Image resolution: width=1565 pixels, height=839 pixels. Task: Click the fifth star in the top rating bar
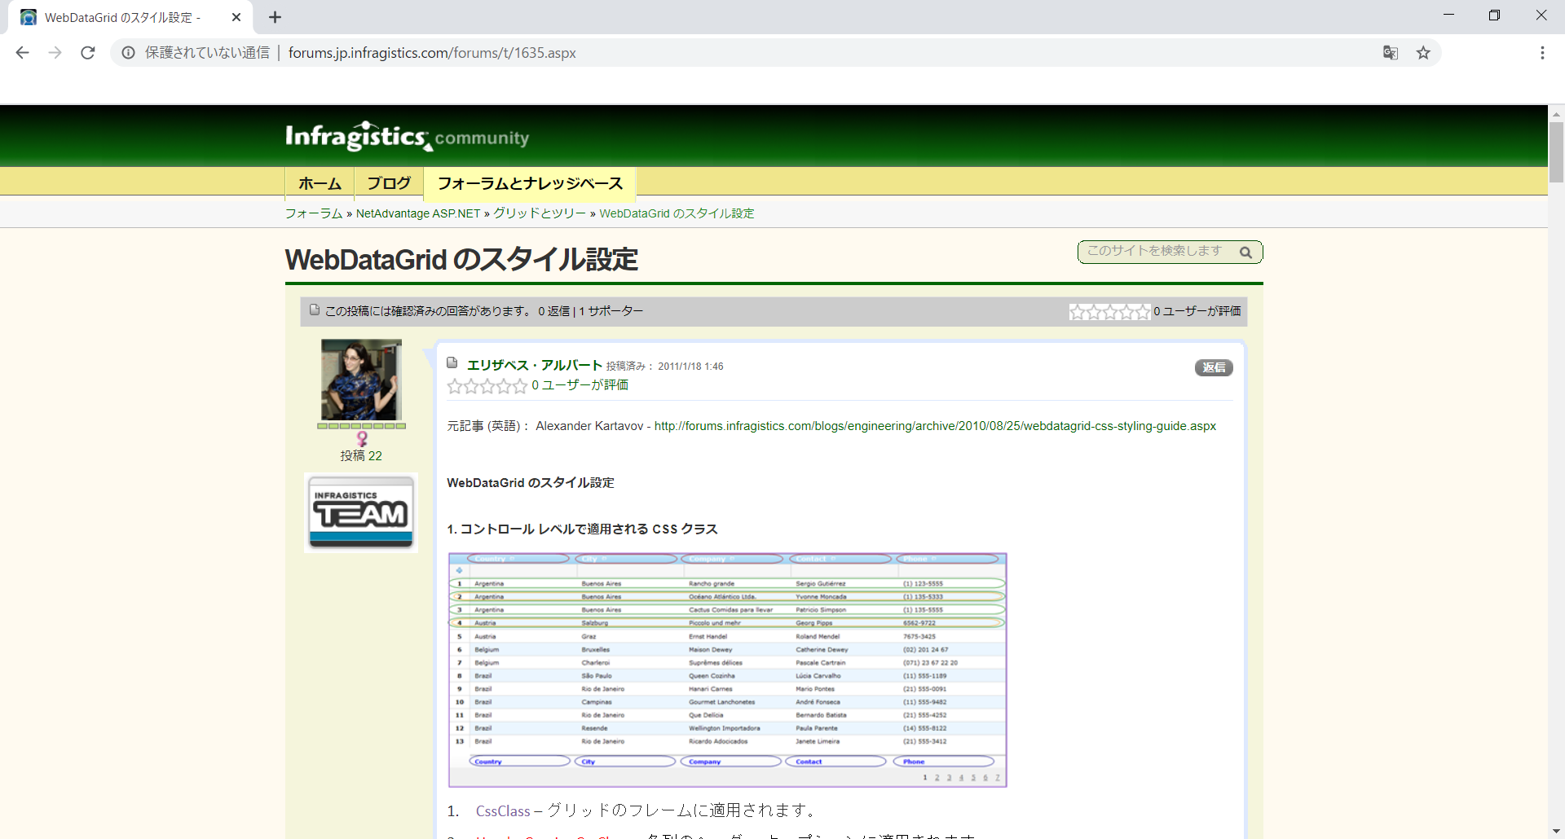(1143, 312)
